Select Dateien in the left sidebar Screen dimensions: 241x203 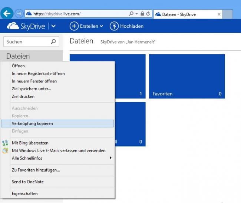point(32,56)
